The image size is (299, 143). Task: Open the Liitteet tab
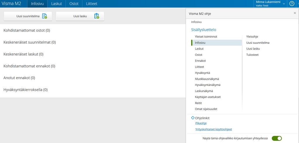[x=91, y=3]
